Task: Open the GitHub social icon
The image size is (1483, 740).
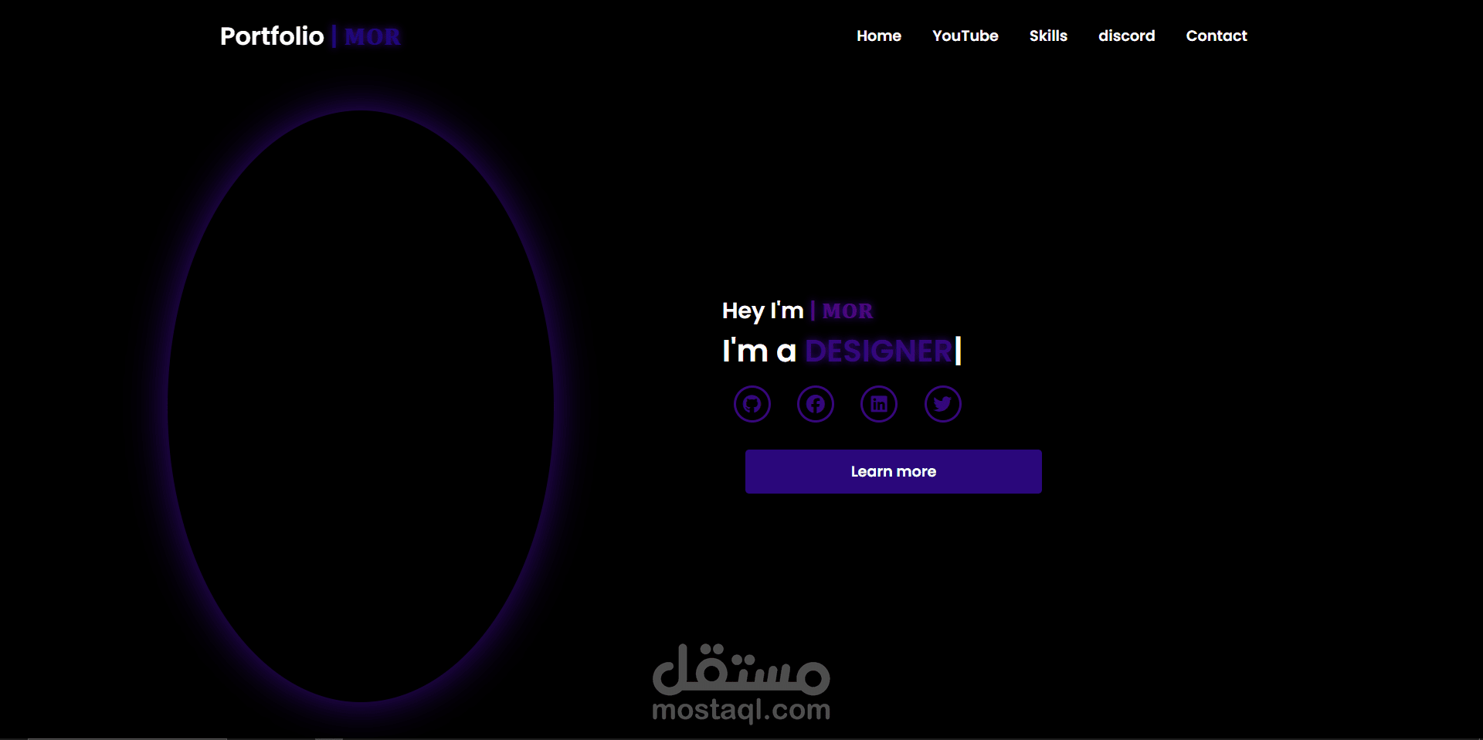Action: click(752, 404)
